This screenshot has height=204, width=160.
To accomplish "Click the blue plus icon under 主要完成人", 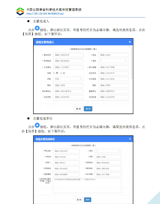I will 37,28.
